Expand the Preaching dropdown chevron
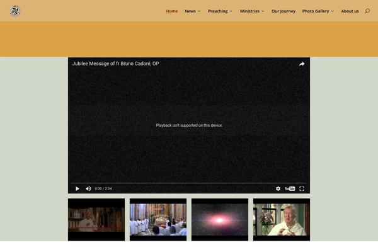 click(x=231, y=11)
